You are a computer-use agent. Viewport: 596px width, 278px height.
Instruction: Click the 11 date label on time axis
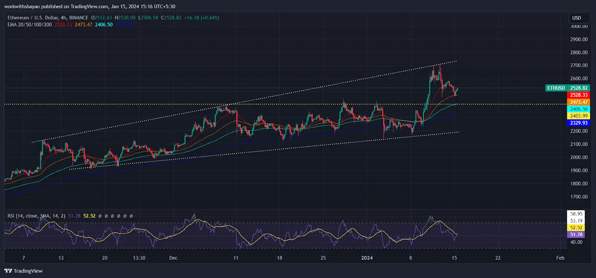[x=236, y=258]
